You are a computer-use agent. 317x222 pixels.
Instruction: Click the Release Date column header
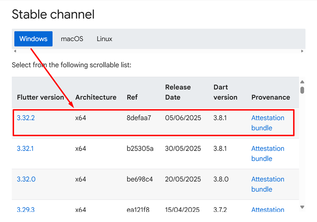pos(178,92)
